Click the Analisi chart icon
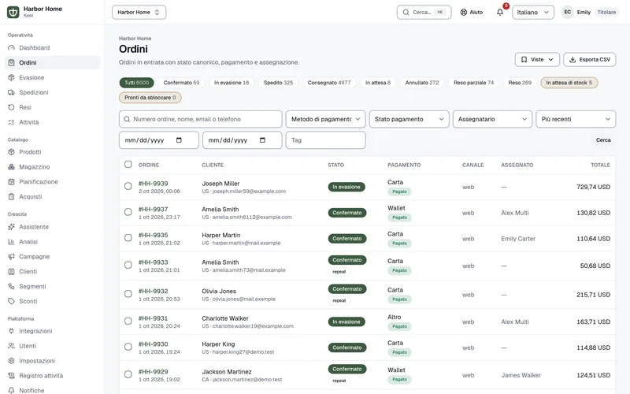 click(x=11, y=242)
